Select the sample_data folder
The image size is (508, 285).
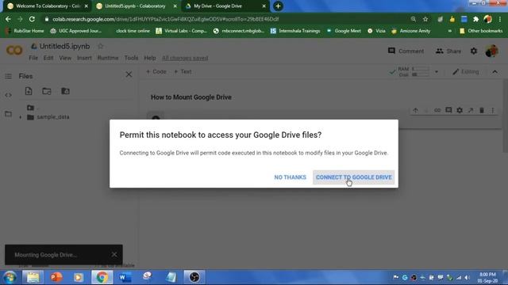(x=52, y=117)
